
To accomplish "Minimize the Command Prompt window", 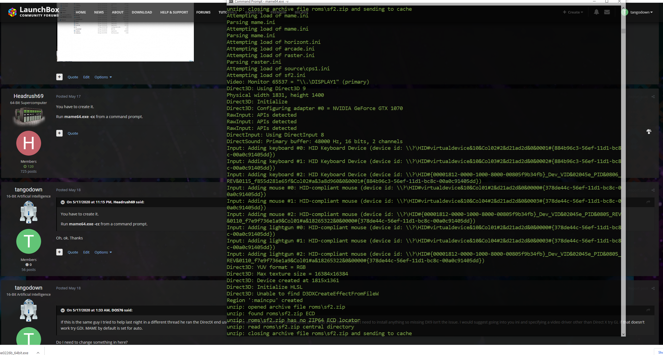I will pyautogui.click(x=594, y=1).
